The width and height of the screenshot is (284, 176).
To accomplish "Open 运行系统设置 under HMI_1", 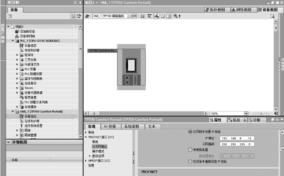I will [x=33, y=126].
